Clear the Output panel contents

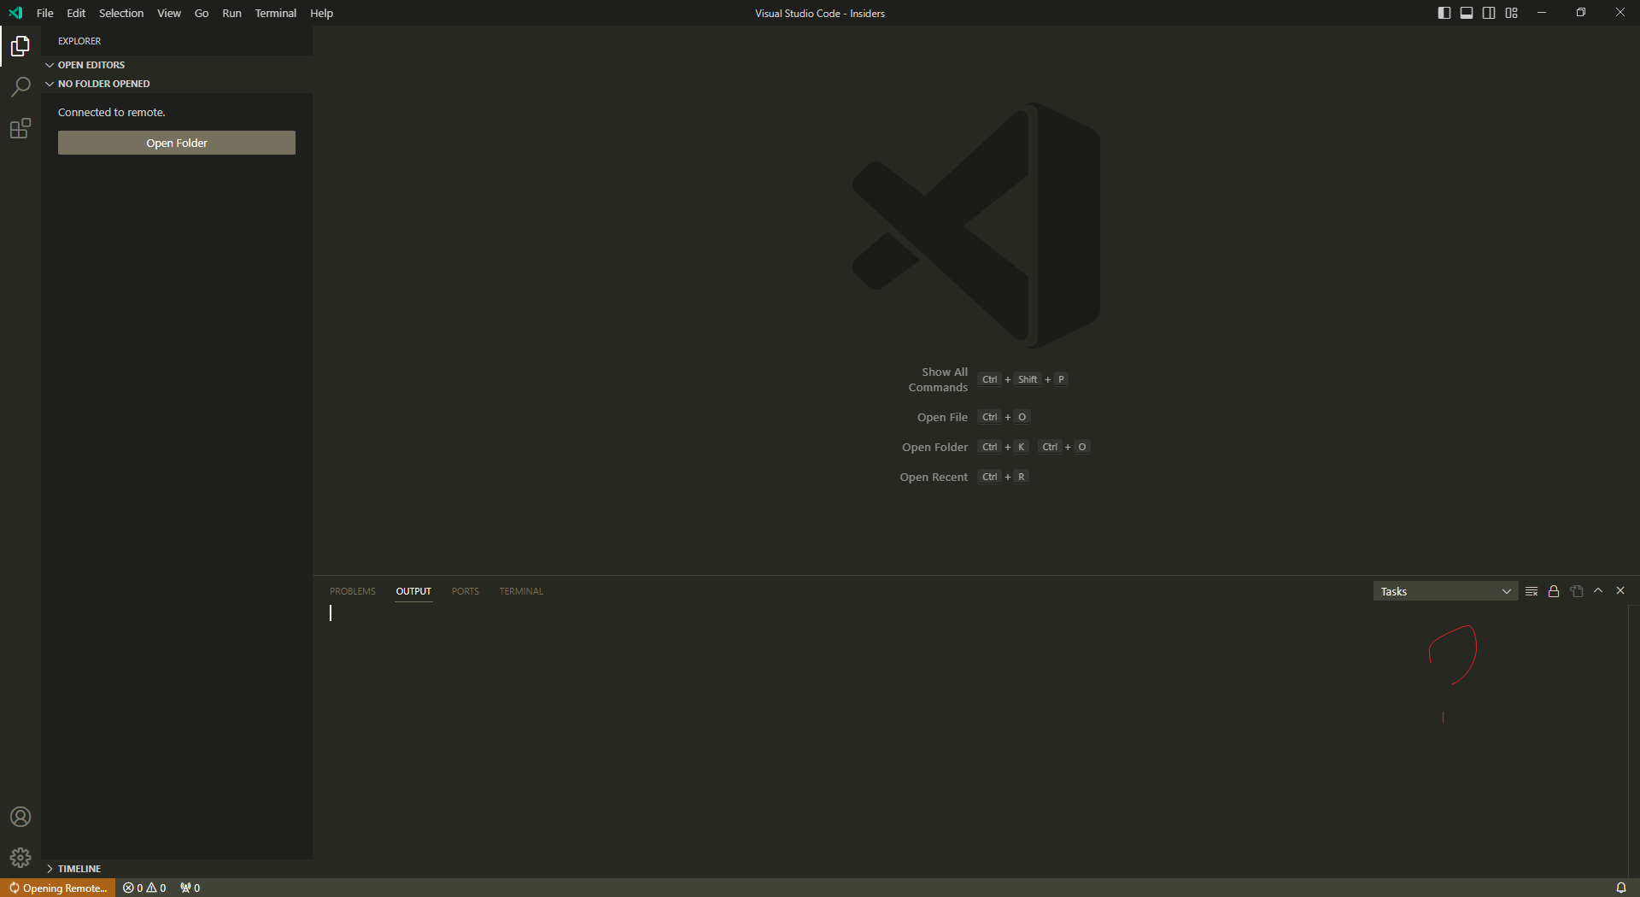click(1531, 590)
